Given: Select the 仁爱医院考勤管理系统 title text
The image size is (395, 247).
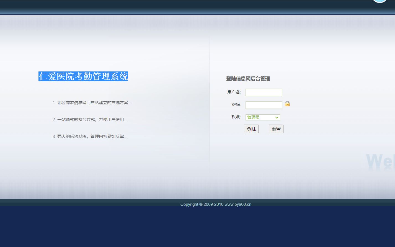Looking at the screenshot, I should click(x=83, y=76).
